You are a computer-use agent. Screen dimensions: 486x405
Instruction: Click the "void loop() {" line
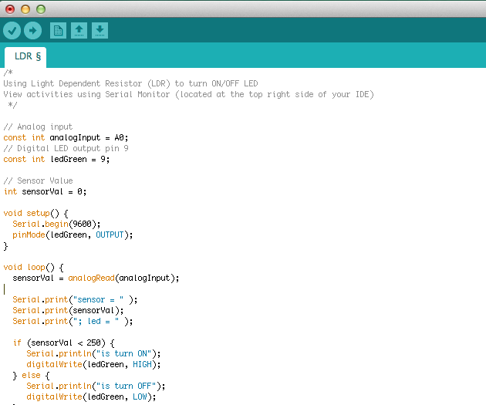click(x=33, y=268)
